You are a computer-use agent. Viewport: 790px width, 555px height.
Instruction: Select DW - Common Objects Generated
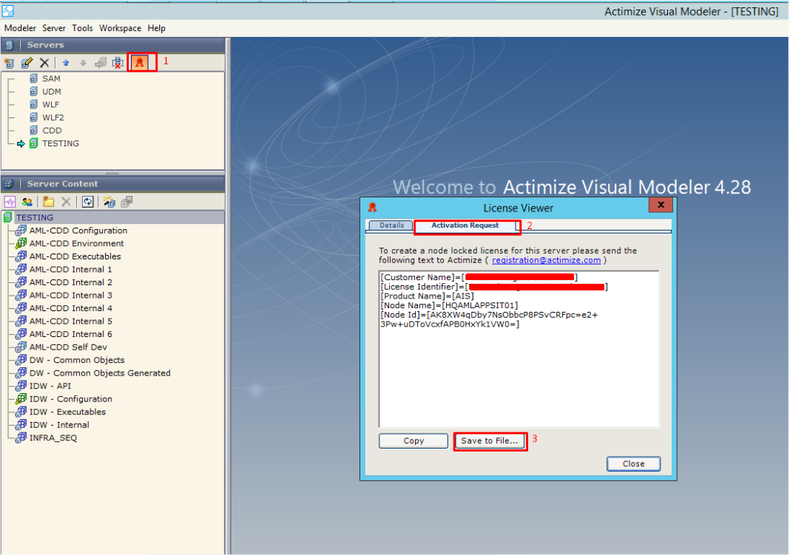tap(100, 373)
